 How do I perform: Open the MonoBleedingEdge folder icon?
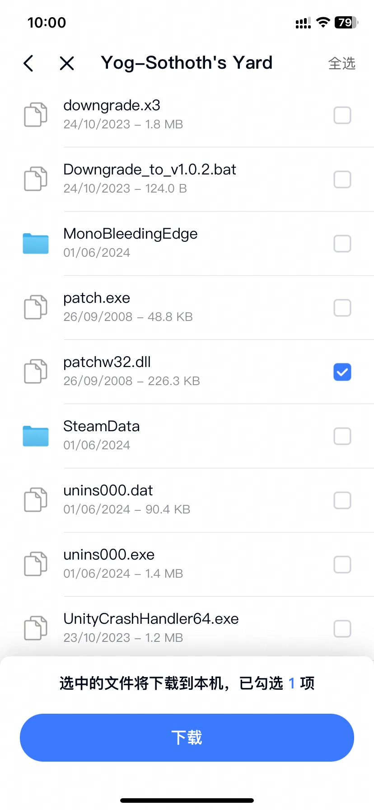coord(36,244)
